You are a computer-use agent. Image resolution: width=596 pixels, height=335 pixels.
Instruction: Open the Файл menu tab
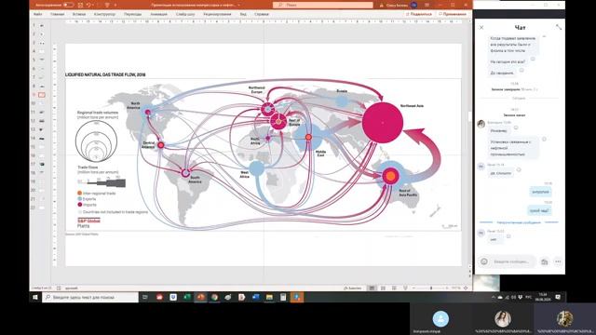tap(37, 14)
